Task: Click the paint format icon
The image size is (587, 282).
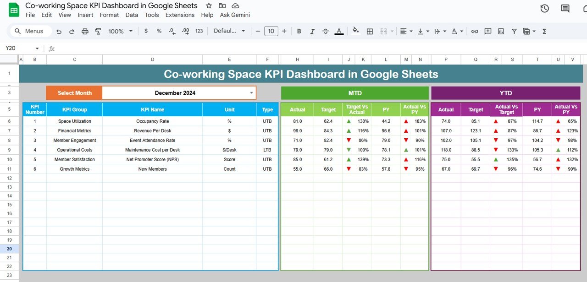Action: click(x=98, y=31)
